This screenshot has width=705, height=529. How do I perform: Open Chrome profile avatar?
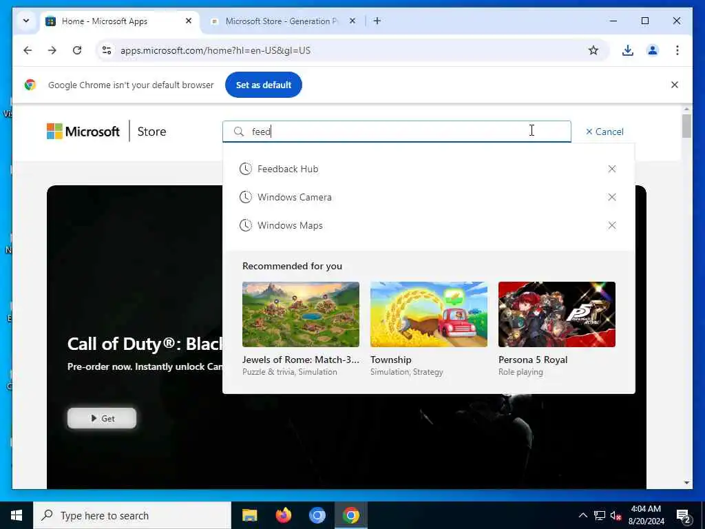653,50
